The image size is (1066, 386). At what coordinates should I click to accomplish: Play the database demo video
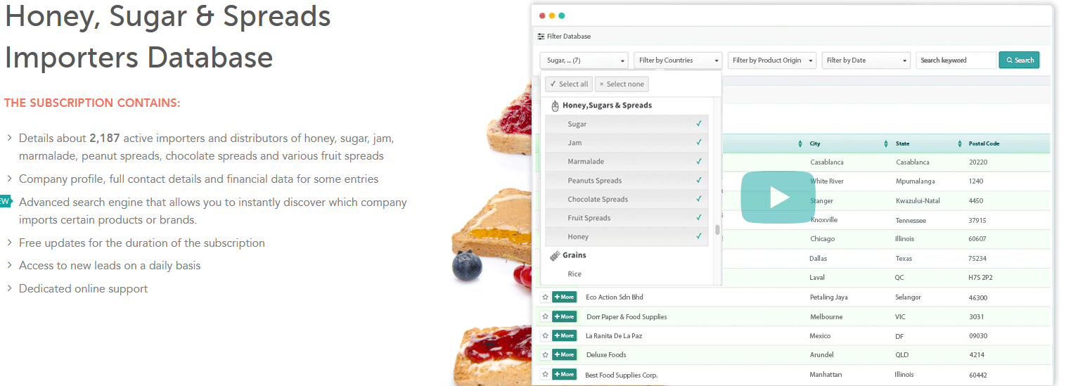coord(778,197)
